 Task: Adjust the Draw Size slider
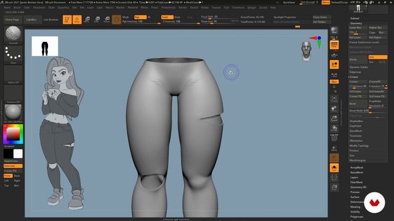tap(220, 22)
